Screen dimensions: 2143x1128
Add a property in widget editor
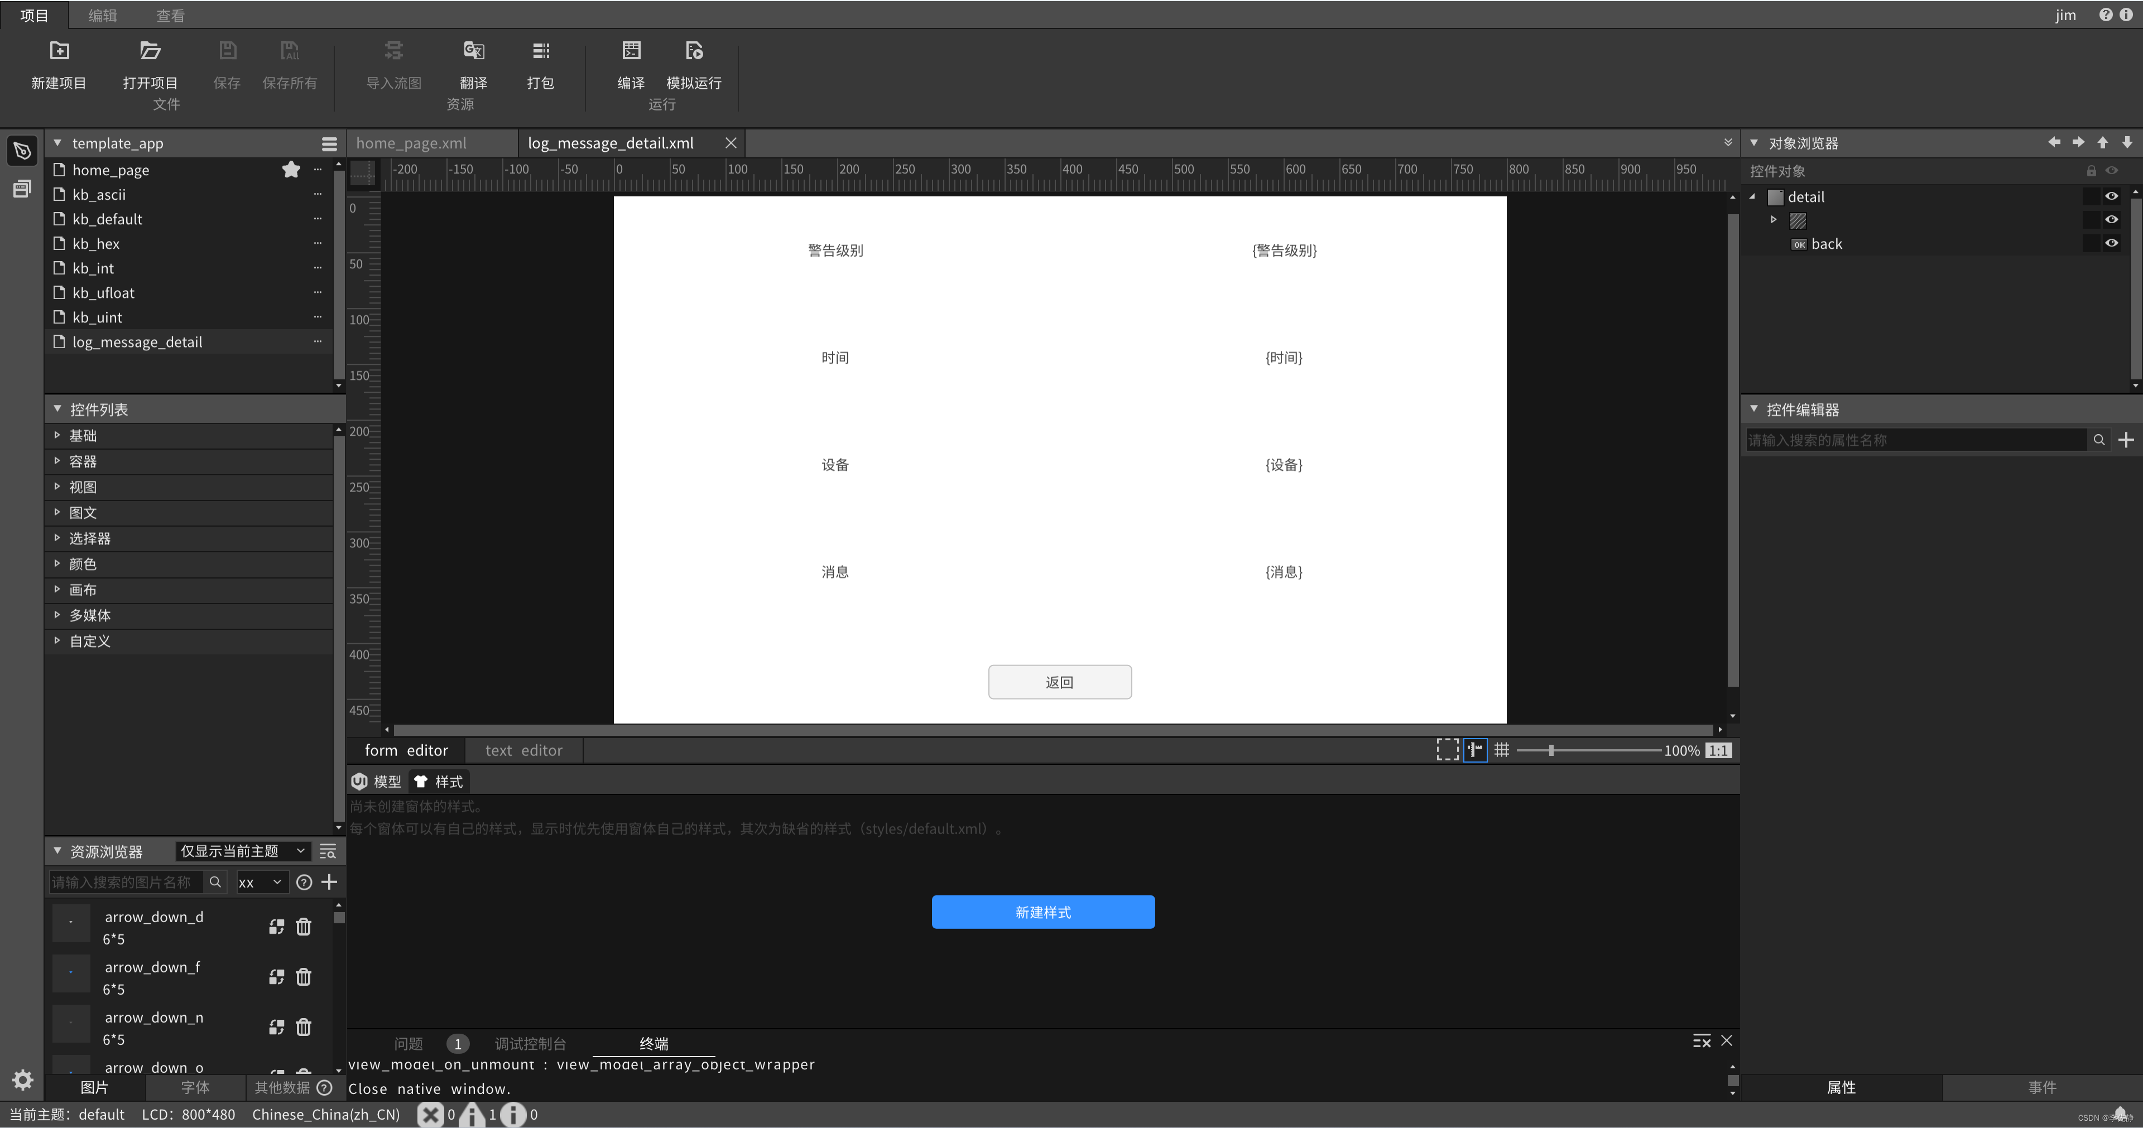click(x=2126, y=440)
